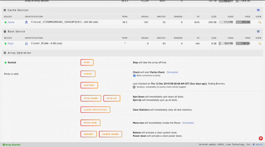Open the Cache device link

[x=11, y=22]
